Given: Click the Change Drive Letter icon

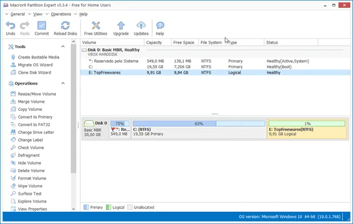Looking at the screenshot, I should point(13,132).
